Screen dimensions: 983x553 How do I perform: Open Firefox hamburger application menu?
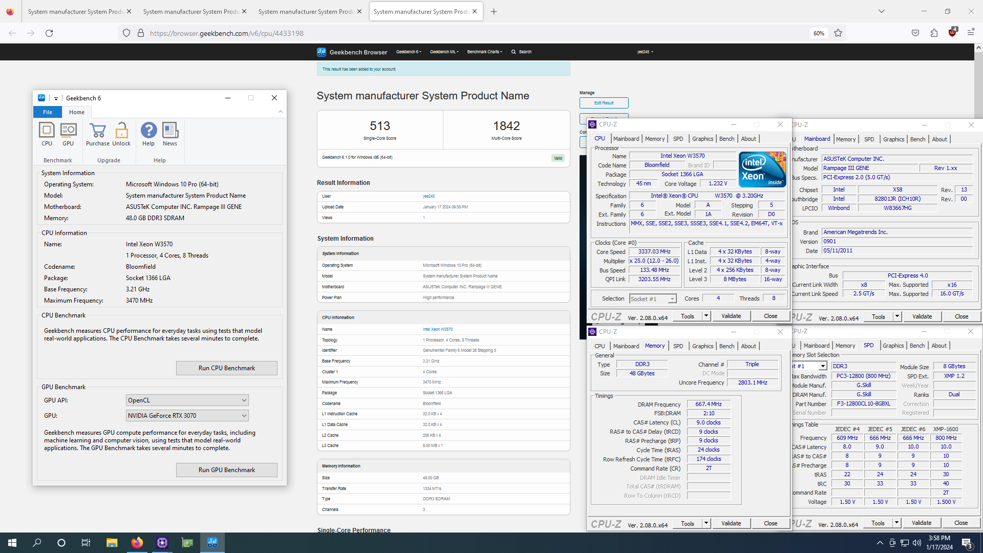click(971, 33)
